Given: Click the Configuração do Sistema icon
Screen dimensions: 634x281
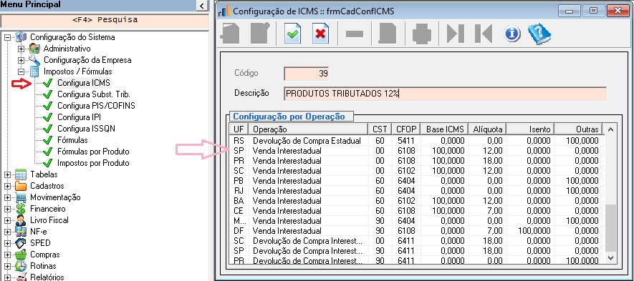Looking at the screenshot, I should pyautogui.click(x=21, y=37).
